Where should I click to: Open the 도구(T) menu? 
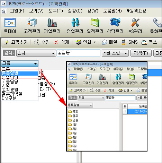tap(56, 11)
